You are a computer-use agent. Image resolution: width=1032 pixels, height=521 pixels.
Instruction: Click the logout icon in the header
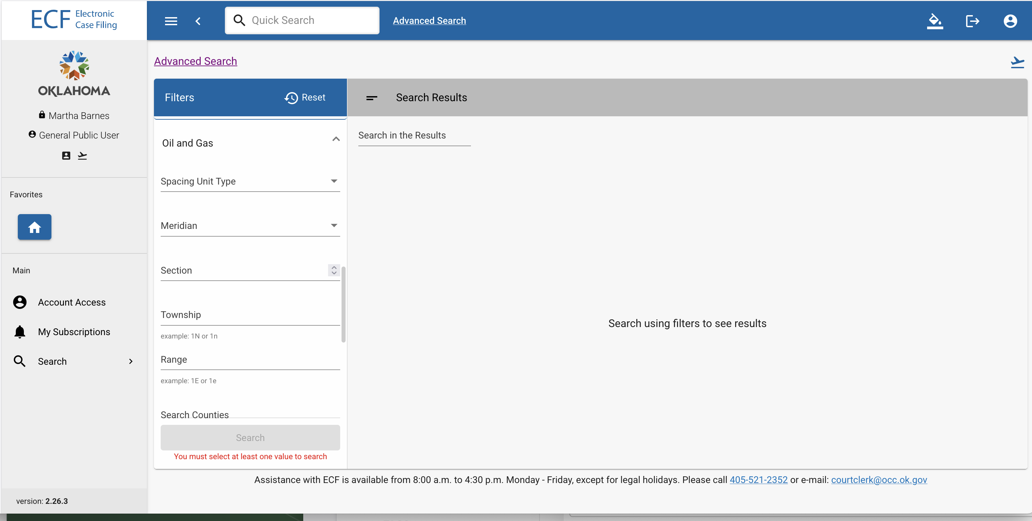[972, 21]
